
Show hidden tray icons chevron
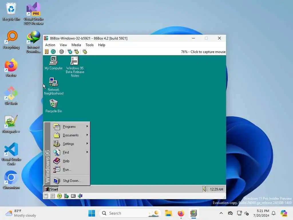221,213
